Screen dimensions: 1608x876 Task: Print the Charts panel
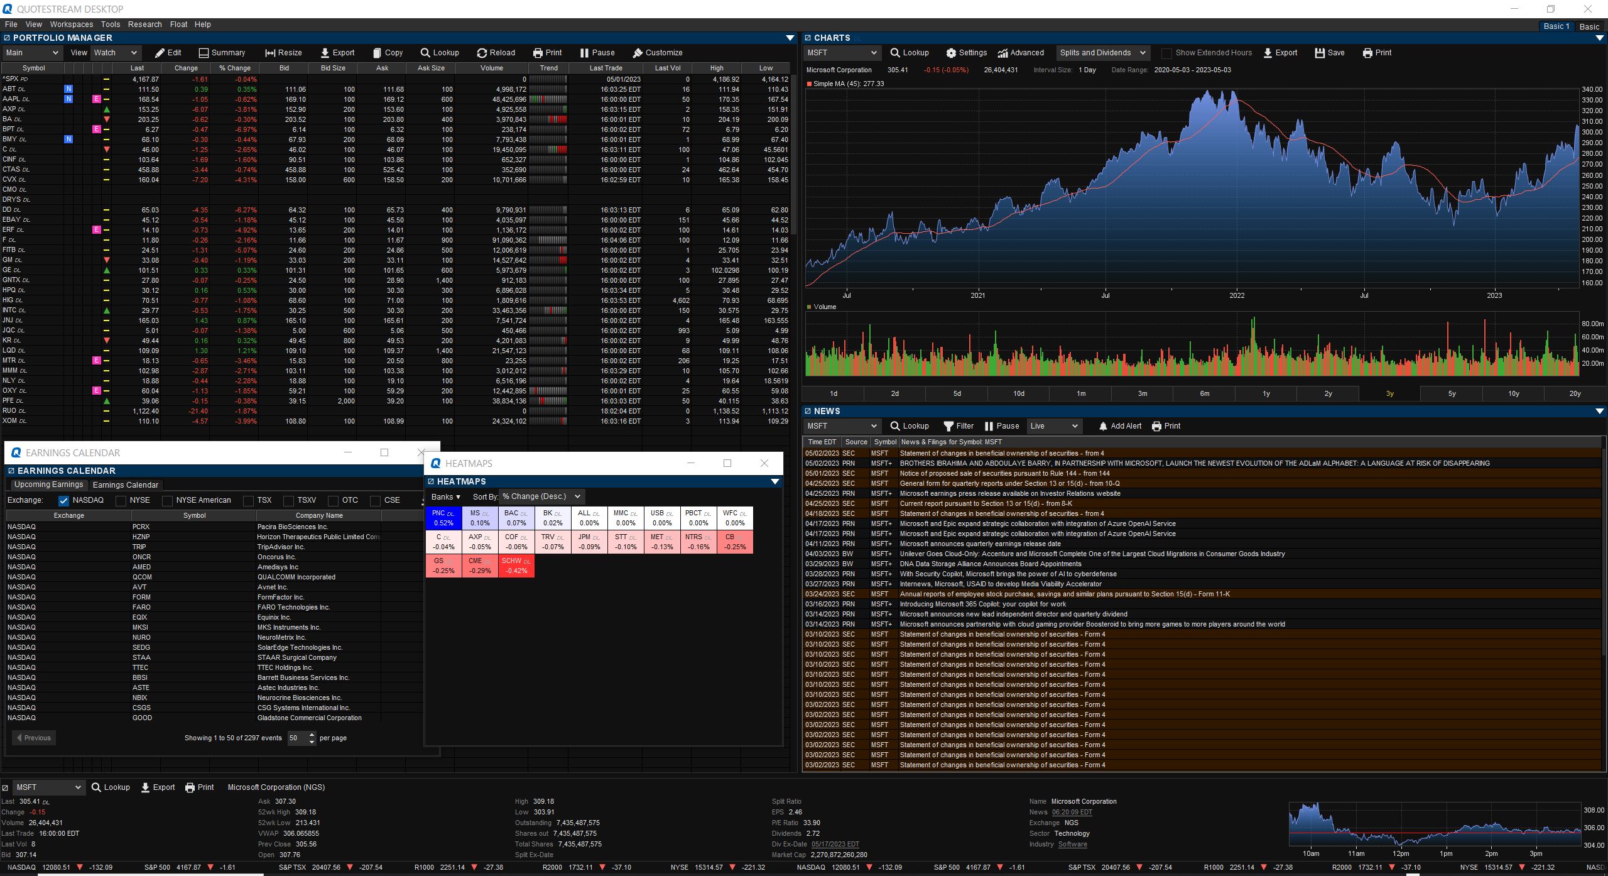1377,53
